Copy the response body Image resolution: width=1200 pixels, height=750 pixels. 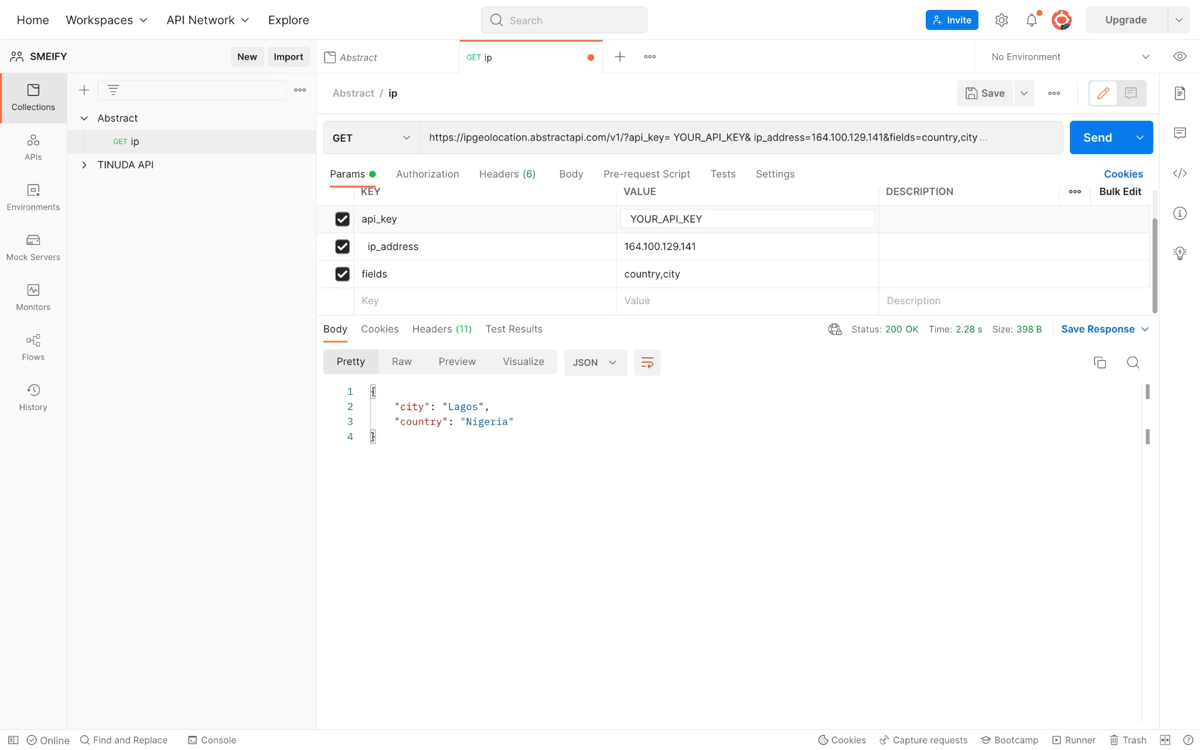click(x=1100, y=362)
